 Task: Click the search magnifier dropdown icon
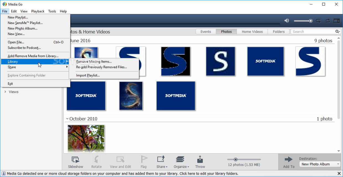point(338,31)
